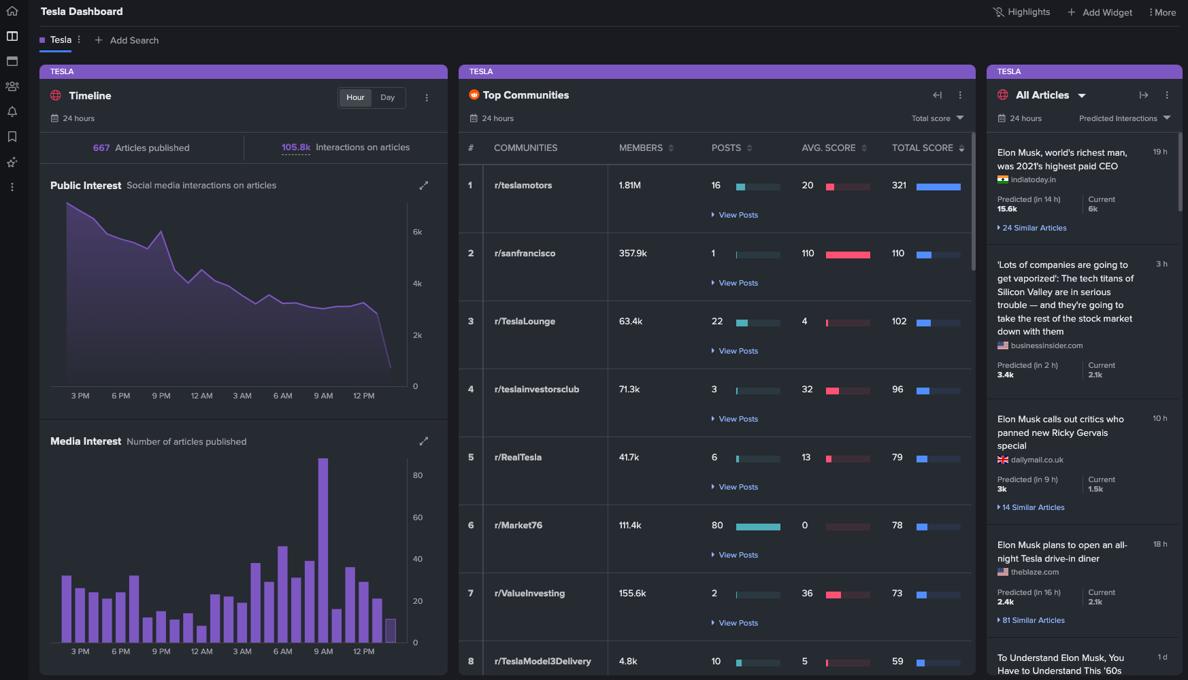Open the dashboards panel icon in sidebar
The width and height of the screenshot is (1188, 680).
[x=12, y=36]
